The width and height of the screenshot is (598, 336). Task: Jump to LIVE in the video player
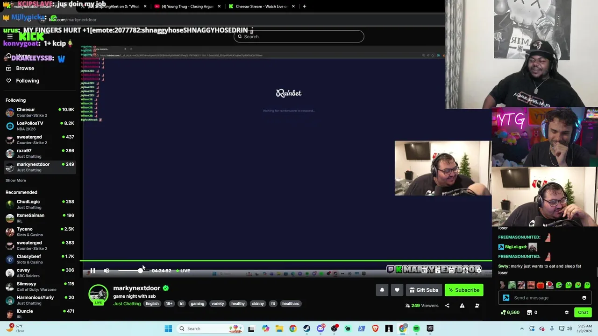(x=183, y=271)
